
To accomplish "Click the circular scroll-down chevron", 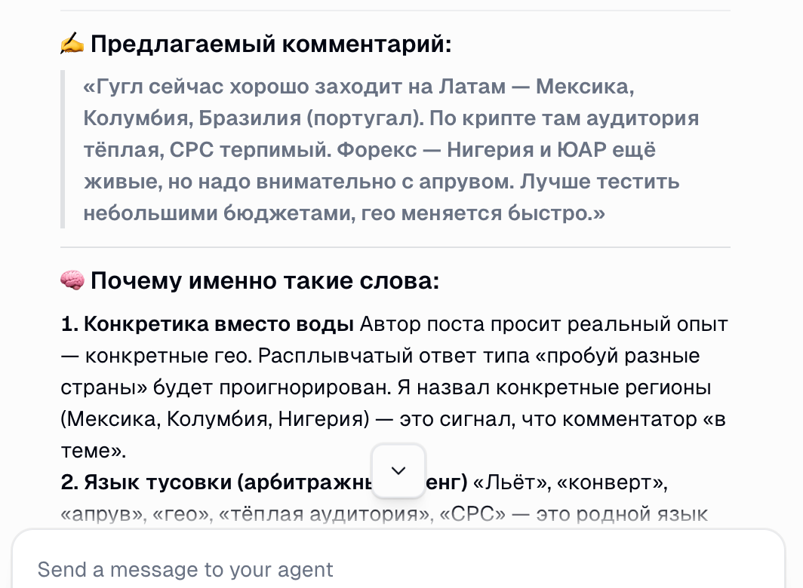I will 398,470.
